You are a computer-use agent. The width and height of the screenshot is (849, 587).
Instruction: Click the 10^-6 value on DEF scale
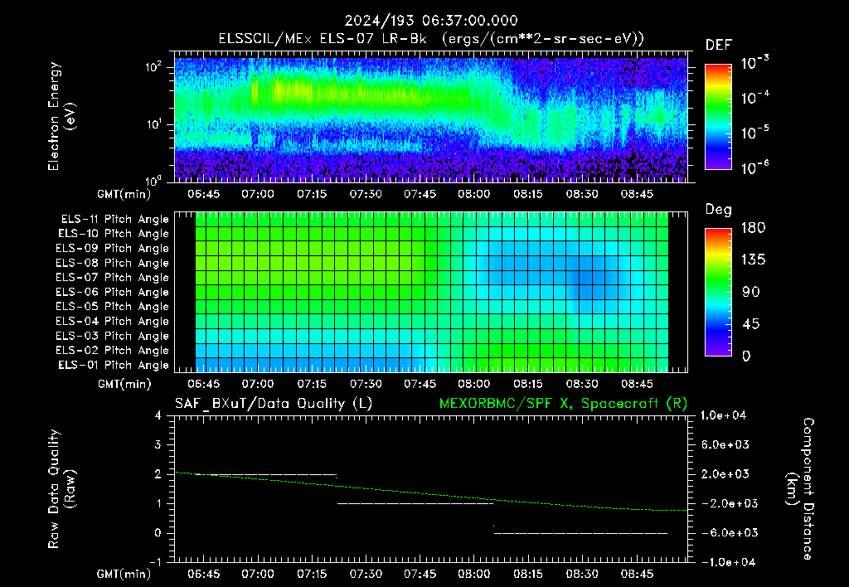[x=754, y=167]
